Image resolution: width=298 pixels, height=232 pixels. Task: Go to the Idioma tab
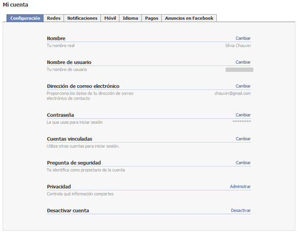click(x=130, y=18)
